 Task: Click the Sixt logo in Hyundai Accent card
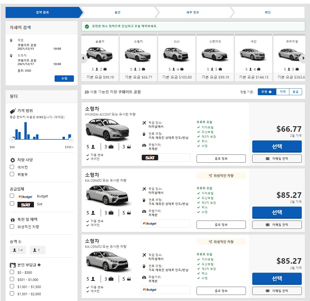click(x=150, y=157)
